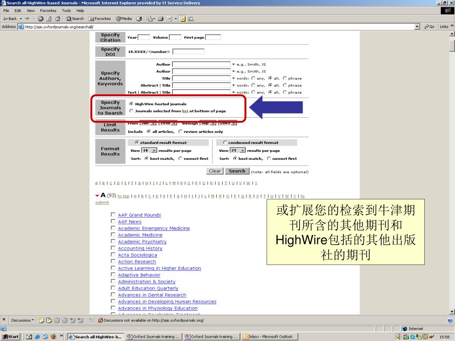The width and height of the screenshot is (455, 341).
Task: Open the Favorites menu
Action: [x=48, y=11]
